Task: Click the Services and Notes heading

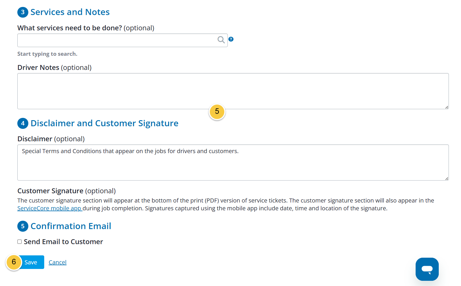Action: click(70, 12)
